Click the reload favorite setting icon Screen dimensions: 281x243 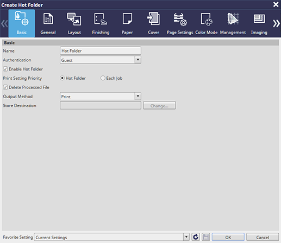click(x=196, y=237)
